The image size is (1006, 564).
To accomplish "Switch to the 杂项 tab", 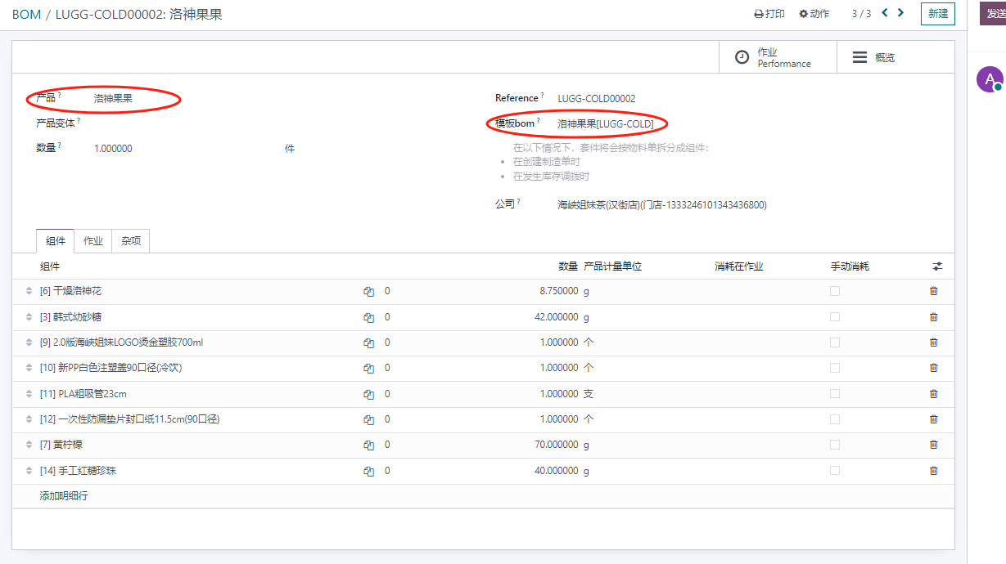I will click(131, 241).
